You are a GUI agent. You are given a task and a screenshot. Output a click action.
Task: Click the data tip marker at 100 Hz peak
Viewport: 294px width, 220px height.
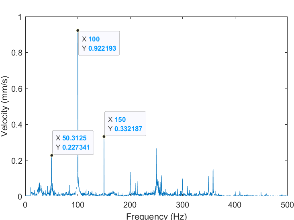click(78, 31)
